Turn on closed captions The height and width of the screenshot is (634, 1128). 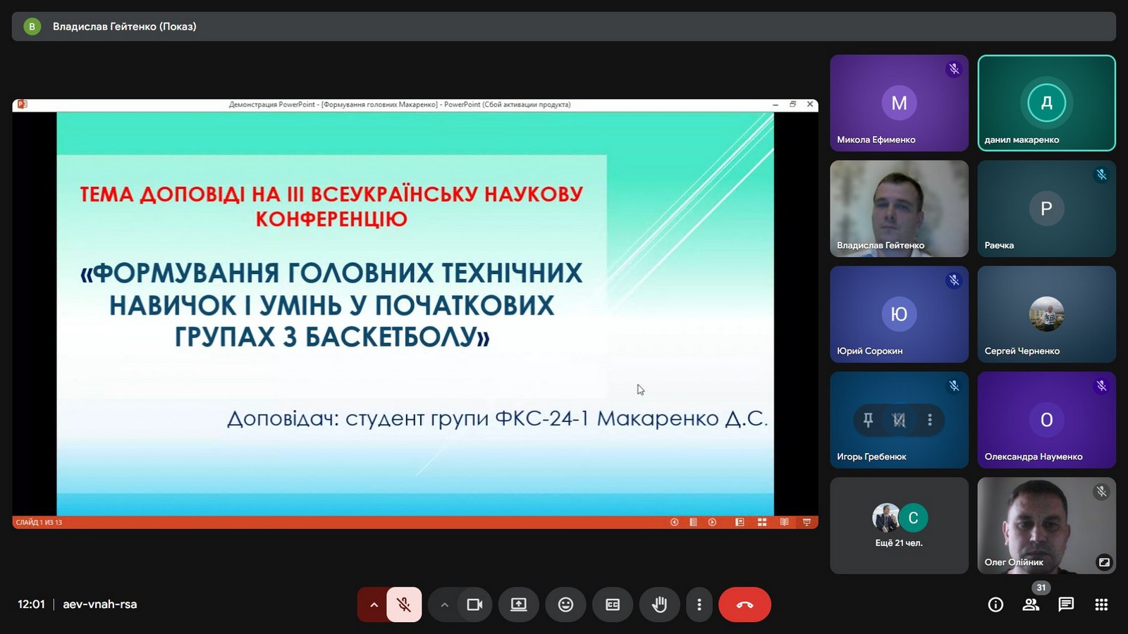(613, 604)
